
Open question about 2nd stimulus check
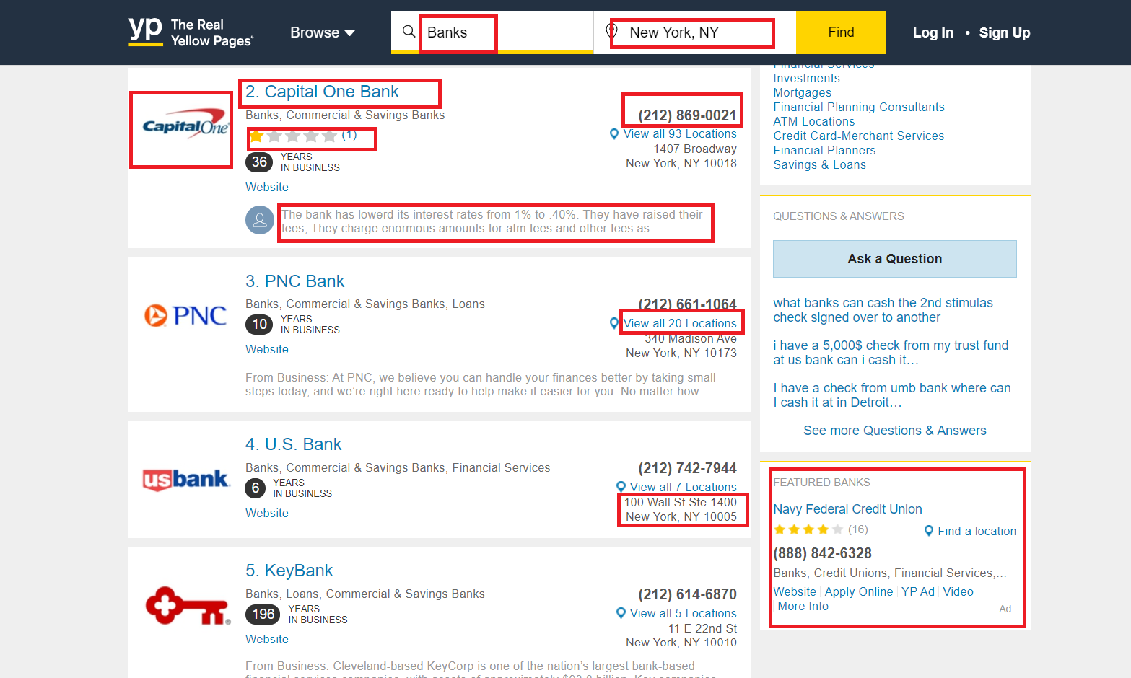tap(883, 310)
